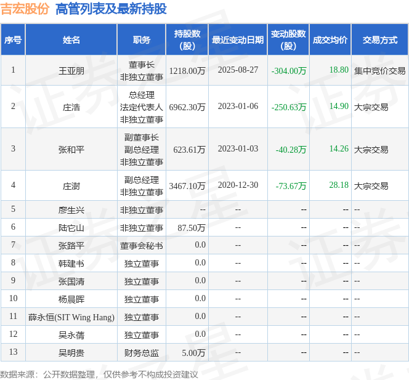Click the shareholding value 6962.30万
Screen dimensions: 409x380
point(187,107)
